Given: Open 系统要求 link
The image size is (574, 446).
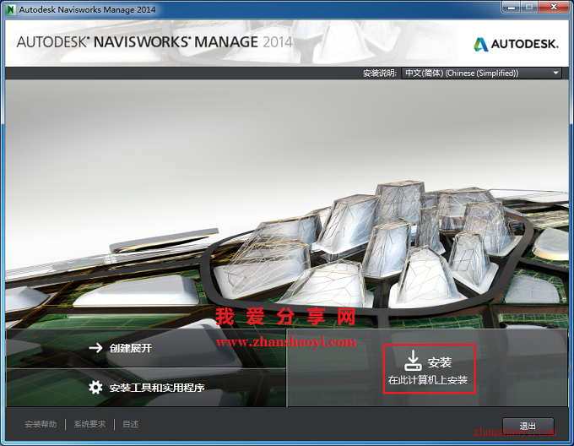Looking at the screenshot, I should coord(89,424).
